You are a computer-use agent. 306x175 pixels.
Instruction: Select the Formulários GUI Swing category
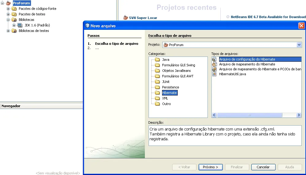(x=178, y=65)
